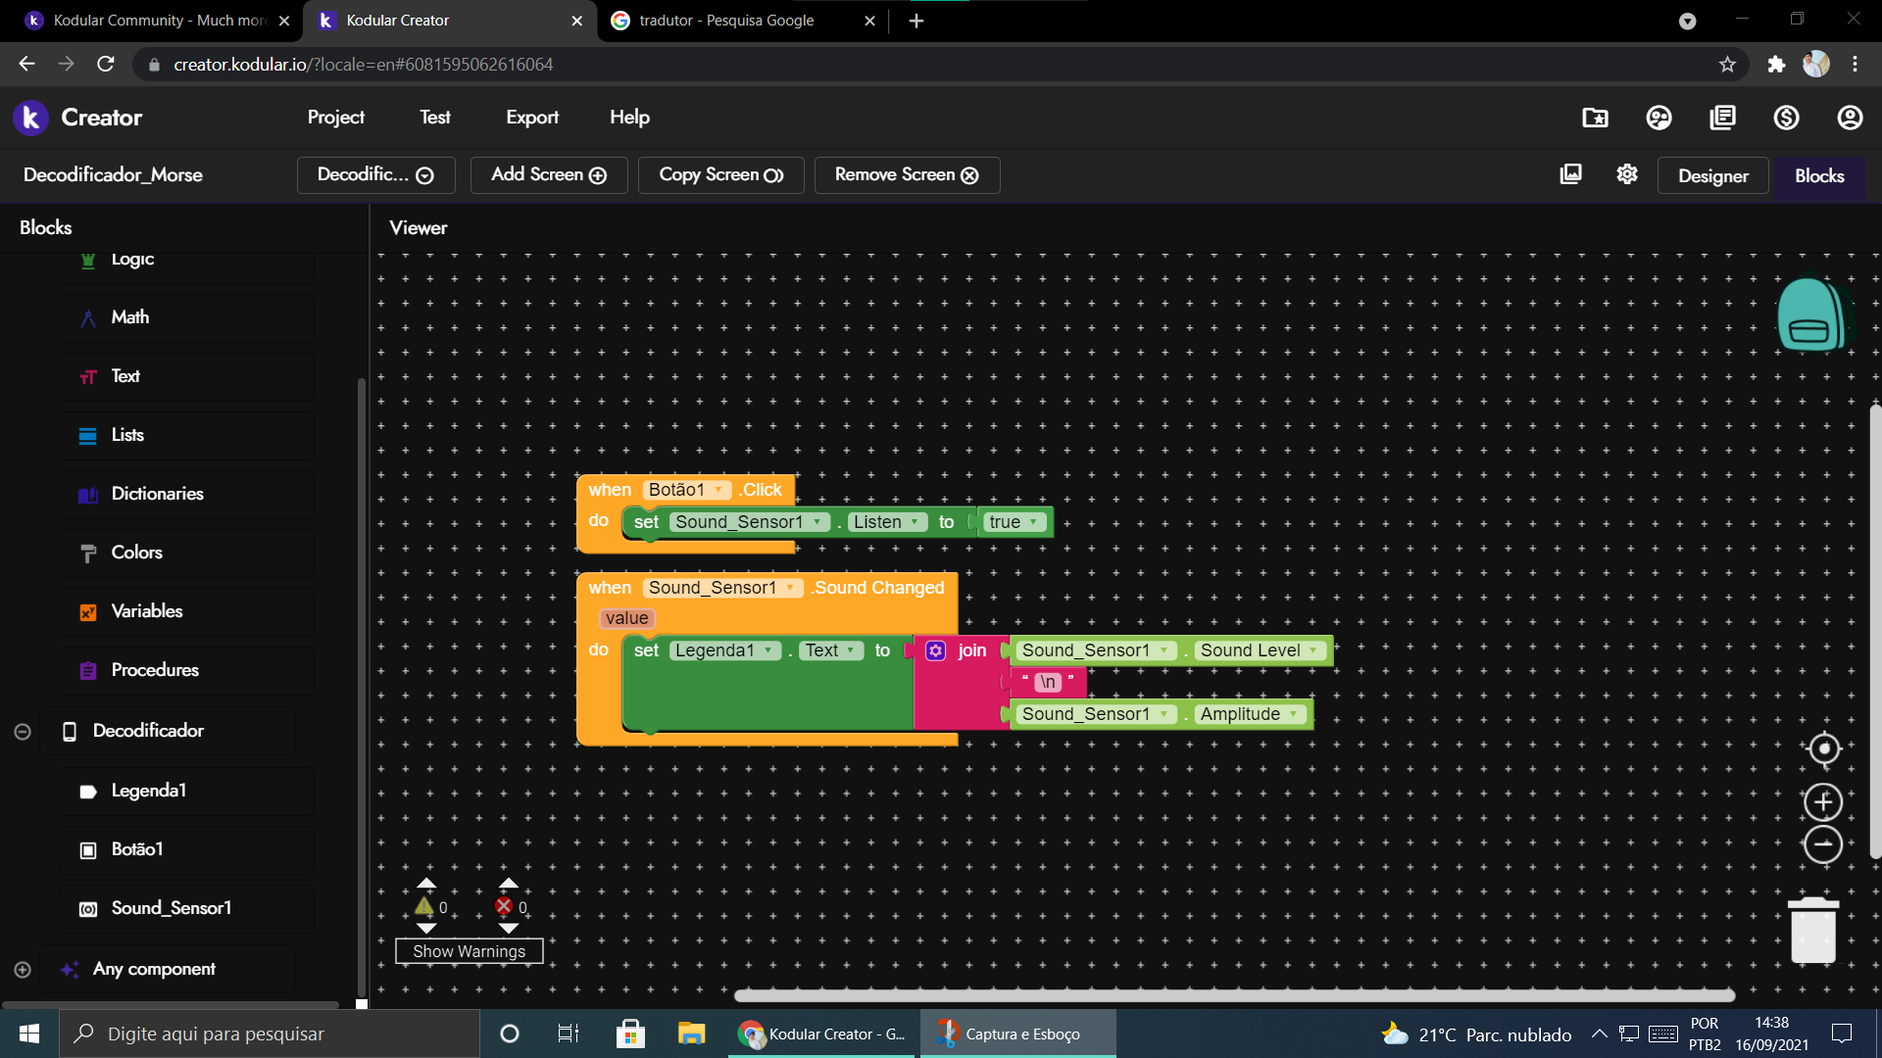1882x1058 pixels.
Task: Open the Procedures blocks category
Action: (186, 670)
